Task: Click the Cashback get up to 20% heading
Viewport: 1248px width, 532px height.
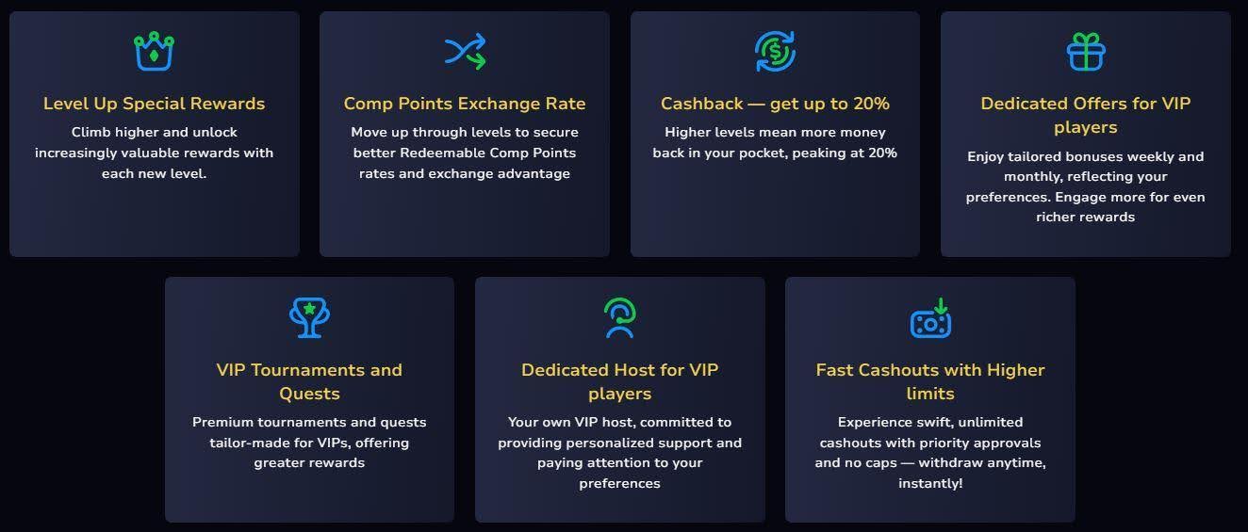Action: (775, 104)
